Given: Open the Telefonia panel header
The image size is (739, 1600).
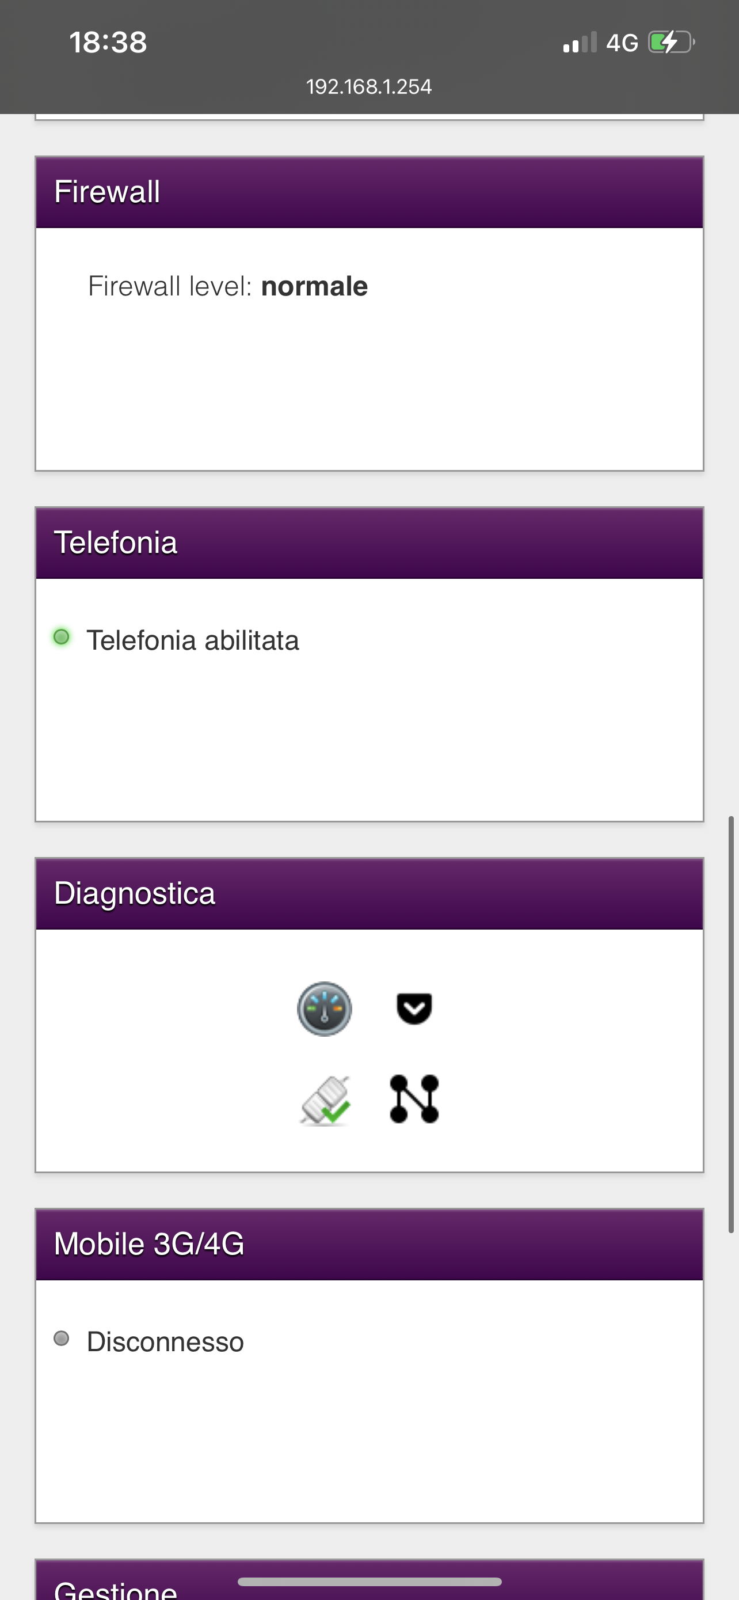Looking at the screenshot, I should click(x=369, y=543).
